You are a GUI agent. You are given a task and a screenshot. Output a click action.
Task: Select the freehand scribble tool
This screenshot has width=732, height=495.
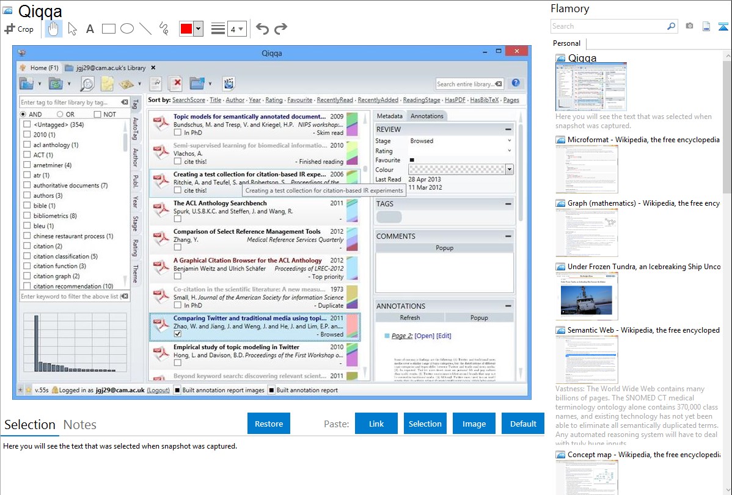pos(164,29)
